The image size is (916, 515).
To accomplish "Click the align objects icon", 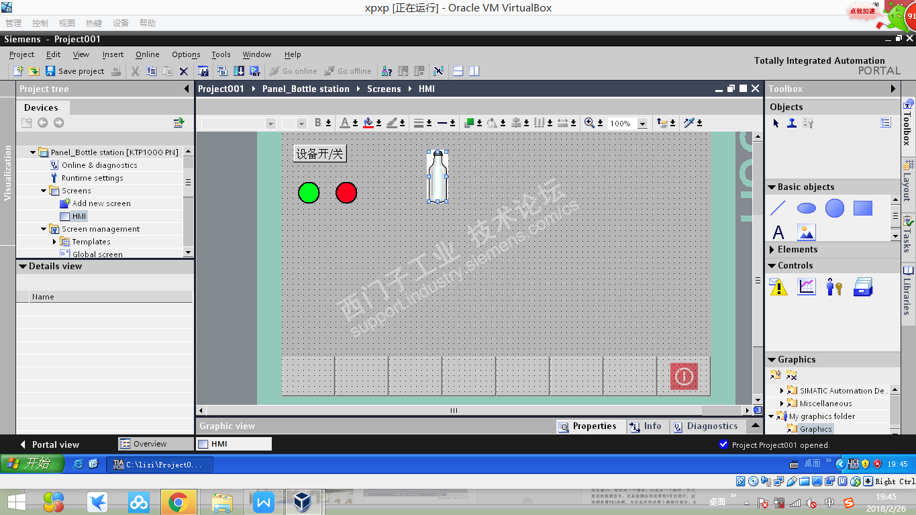I will [516, 123].
